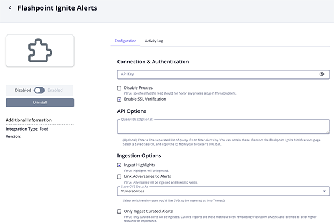Click the Uninstall button
334x223 pixels.
(x=40, y=102)
